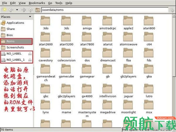Select the intellivision folder
This screenshot has width=176, height=132.
[108, 91]
